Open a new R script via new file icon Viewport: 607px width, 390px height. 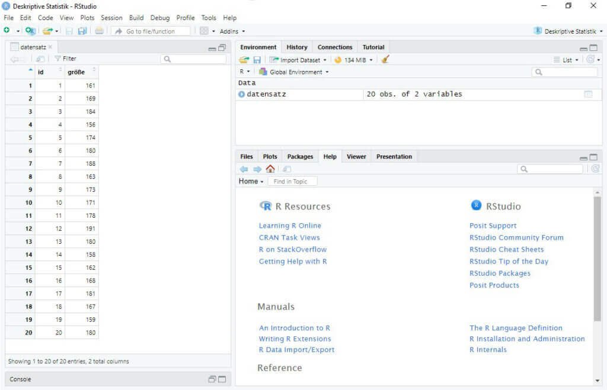click(x=7, y=30)
